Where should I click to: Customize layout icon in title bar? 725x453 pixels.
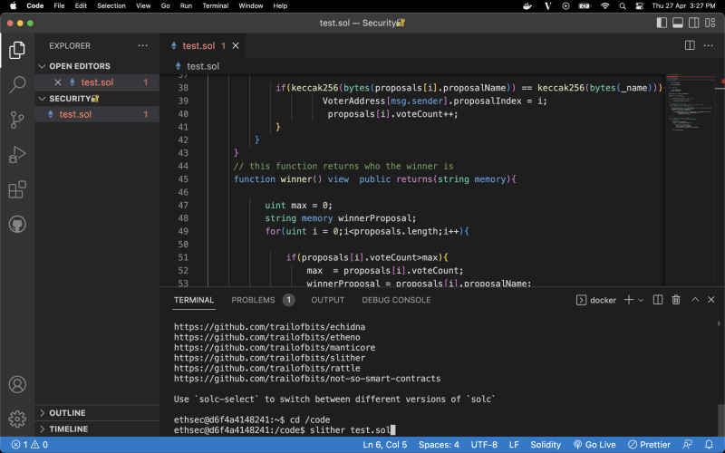[x=710, y=23]
